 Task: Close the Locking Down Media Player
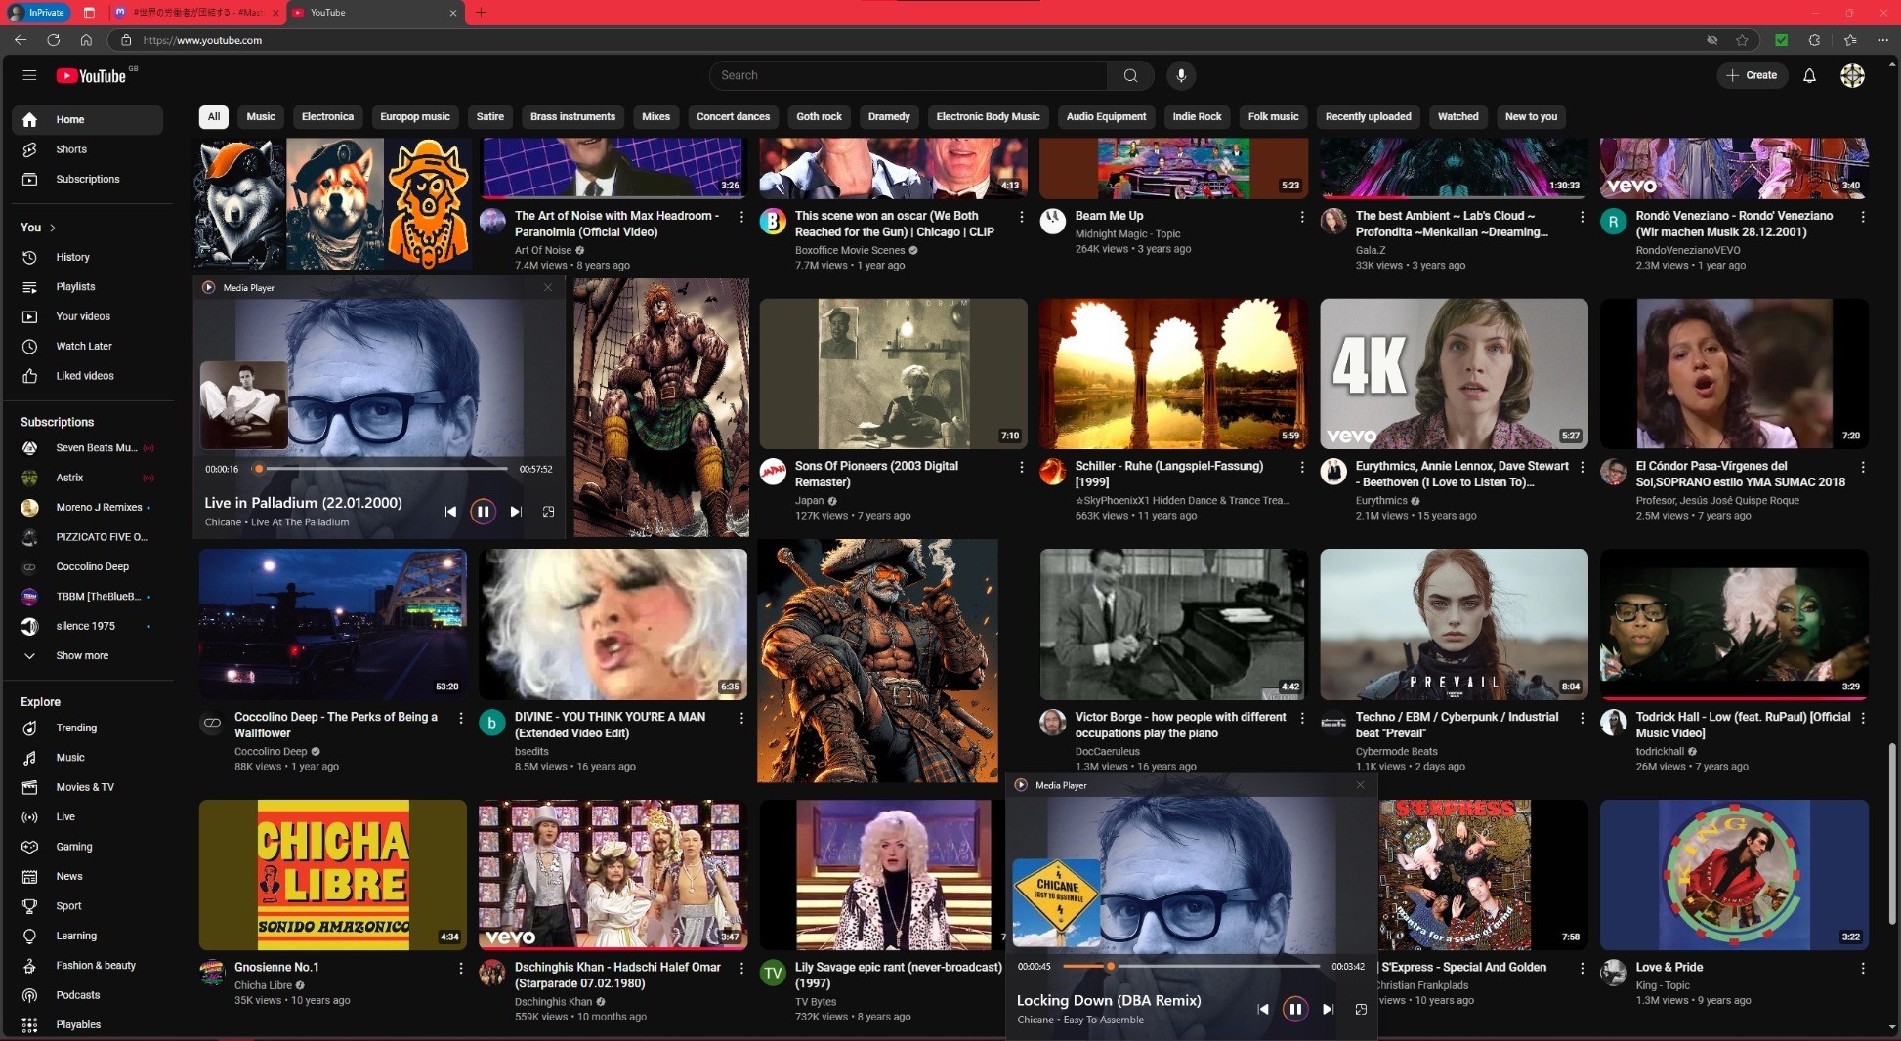1360,785
